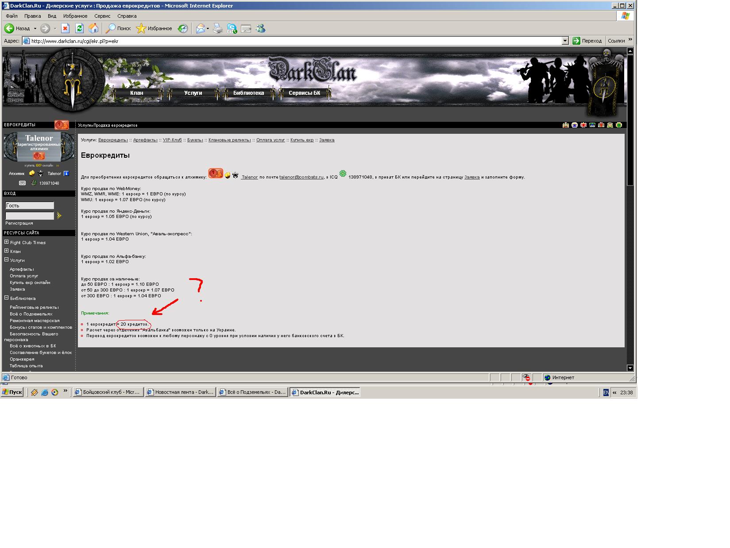Click the Mail envelope toolbar icon
Image resolution: width=730 pixels, height=548 pixels.
(x=201, y=28)
